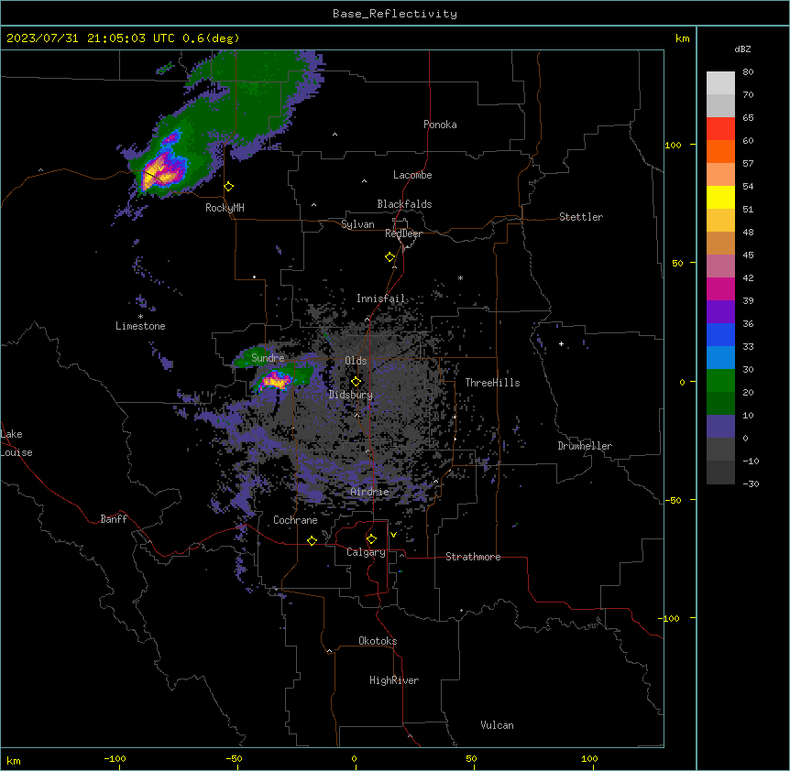Click the intense storm cell southeast of Sundre
Image resolution: width=790 pixels, height=771 pixels.
pos(275,381)
